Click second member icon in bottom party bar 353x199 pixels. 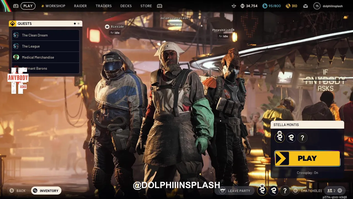click(x=274, y=190)
